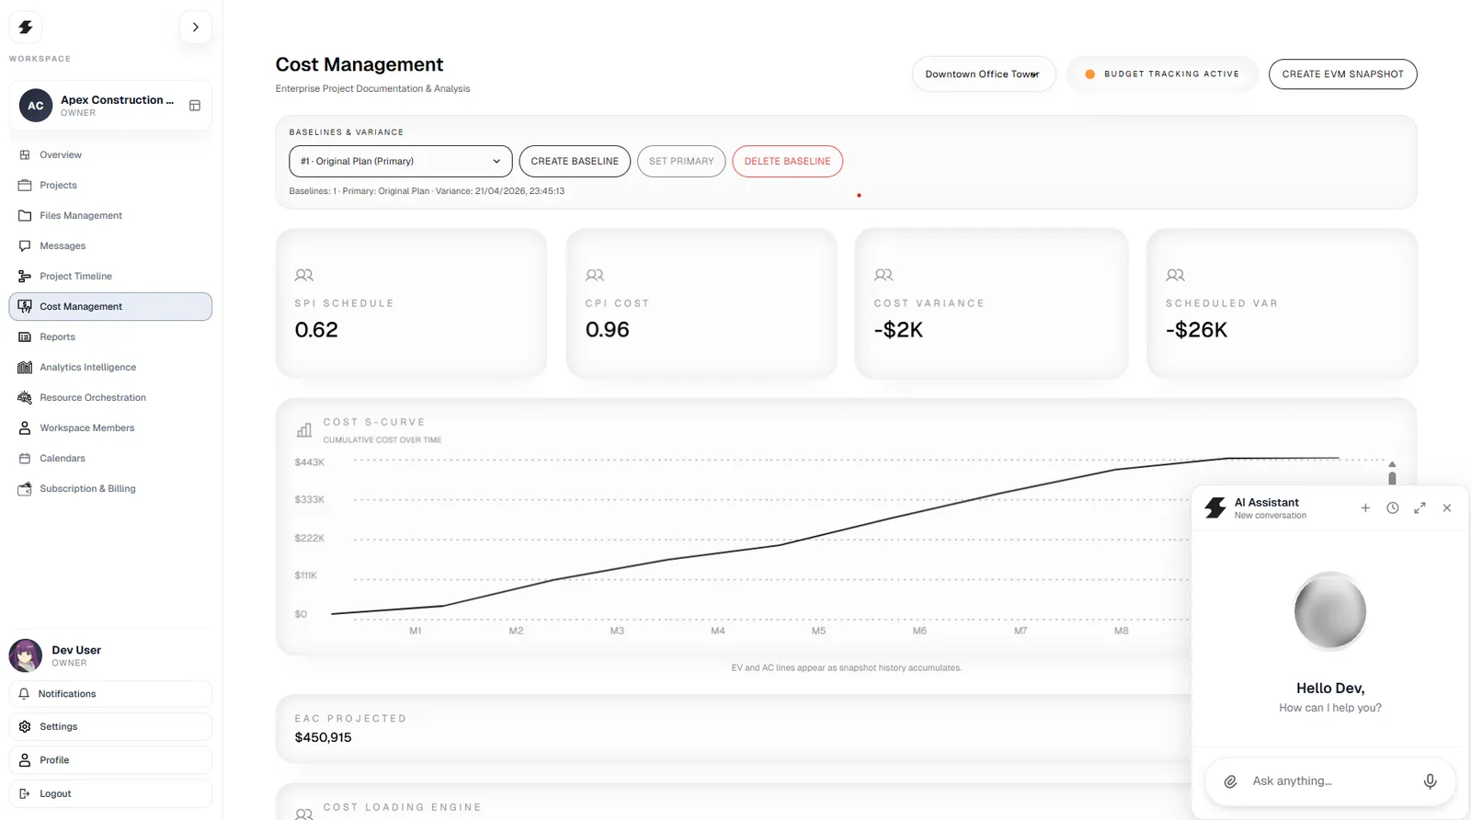Click the SPI Schedule value 0.62
Screen dimensions: 1471x820
tap(316, 330)
